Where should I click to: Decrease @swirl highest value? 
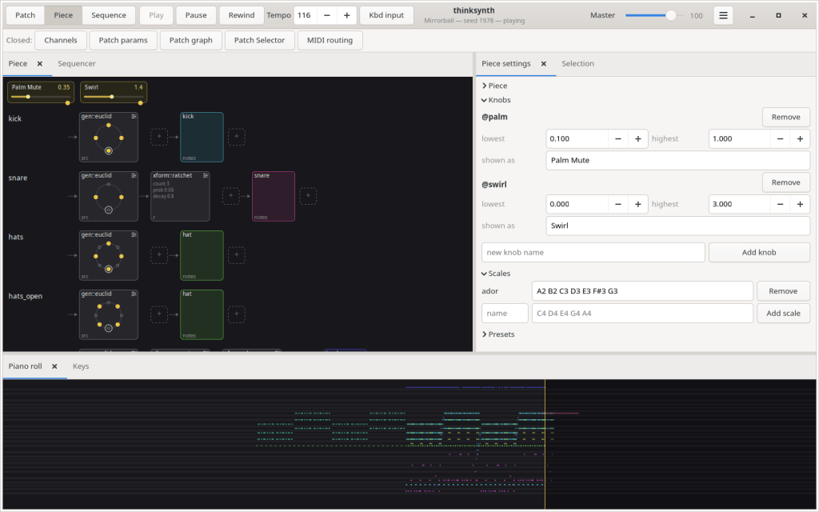coord(780,204)
